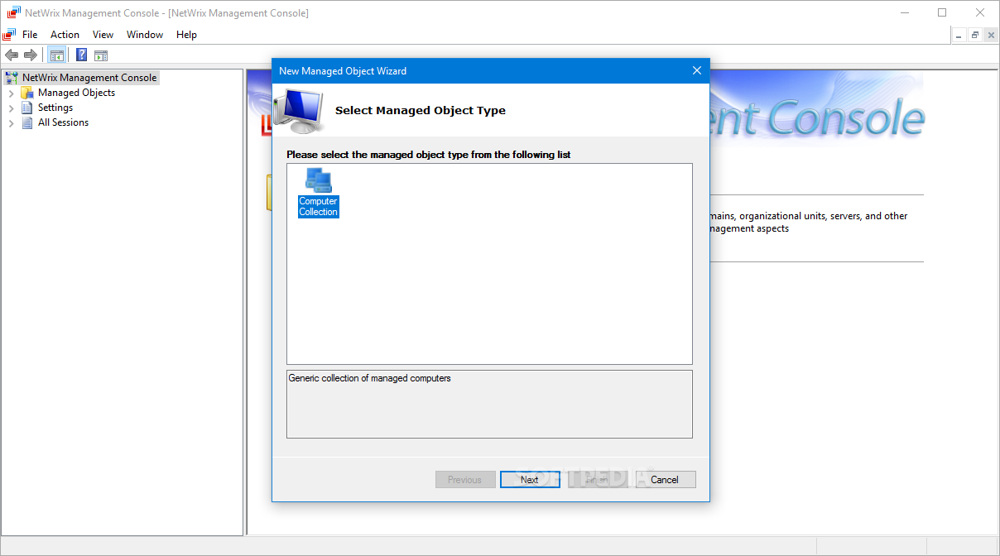Open the File menu
The width and height of the screenshot is (1000, 556).
pos(30,35)
